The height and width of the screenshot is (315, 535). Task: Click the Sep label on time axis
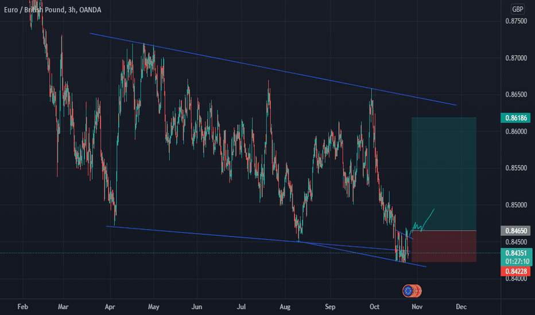pyautogui.click(x=330, y=307)
